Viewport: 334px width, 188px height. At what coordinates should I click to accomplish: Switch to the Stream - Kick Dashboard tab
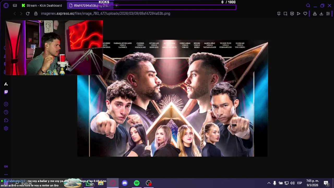(x=42, y=5)
